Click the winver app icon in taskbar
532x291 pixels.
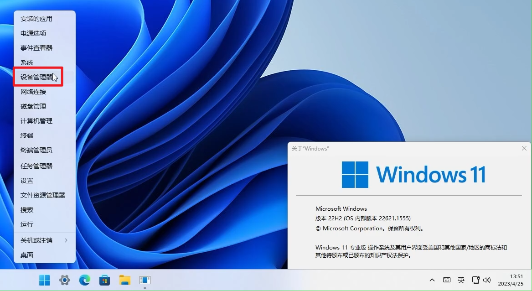tap(145, 280)
